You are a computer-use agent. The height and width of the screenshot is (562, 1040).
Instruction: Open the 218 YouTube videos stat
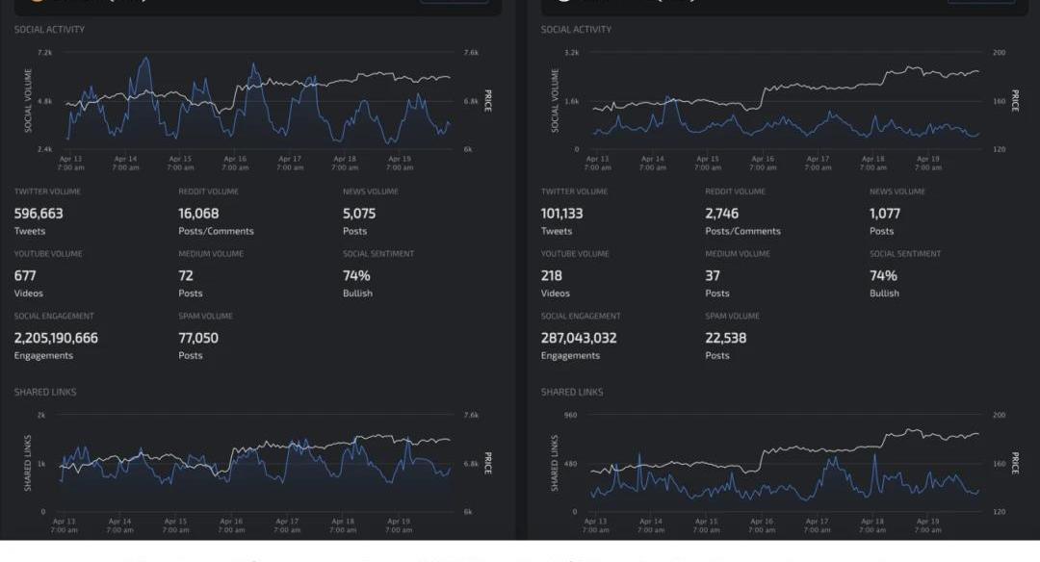point(551,275)
